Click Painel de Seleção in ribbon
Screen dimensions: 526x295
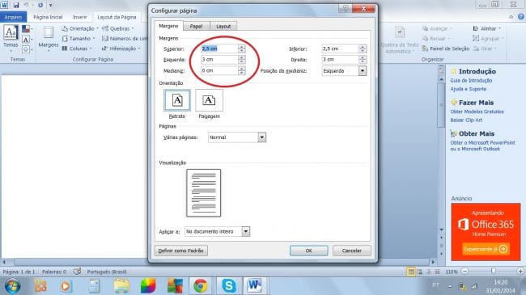(446, 48)
